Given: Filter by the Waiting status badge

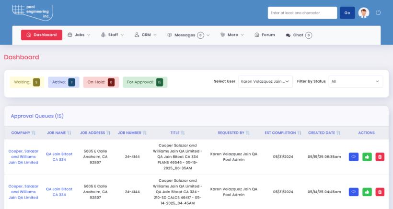Looking at the screenshot, I should [27, 82].
